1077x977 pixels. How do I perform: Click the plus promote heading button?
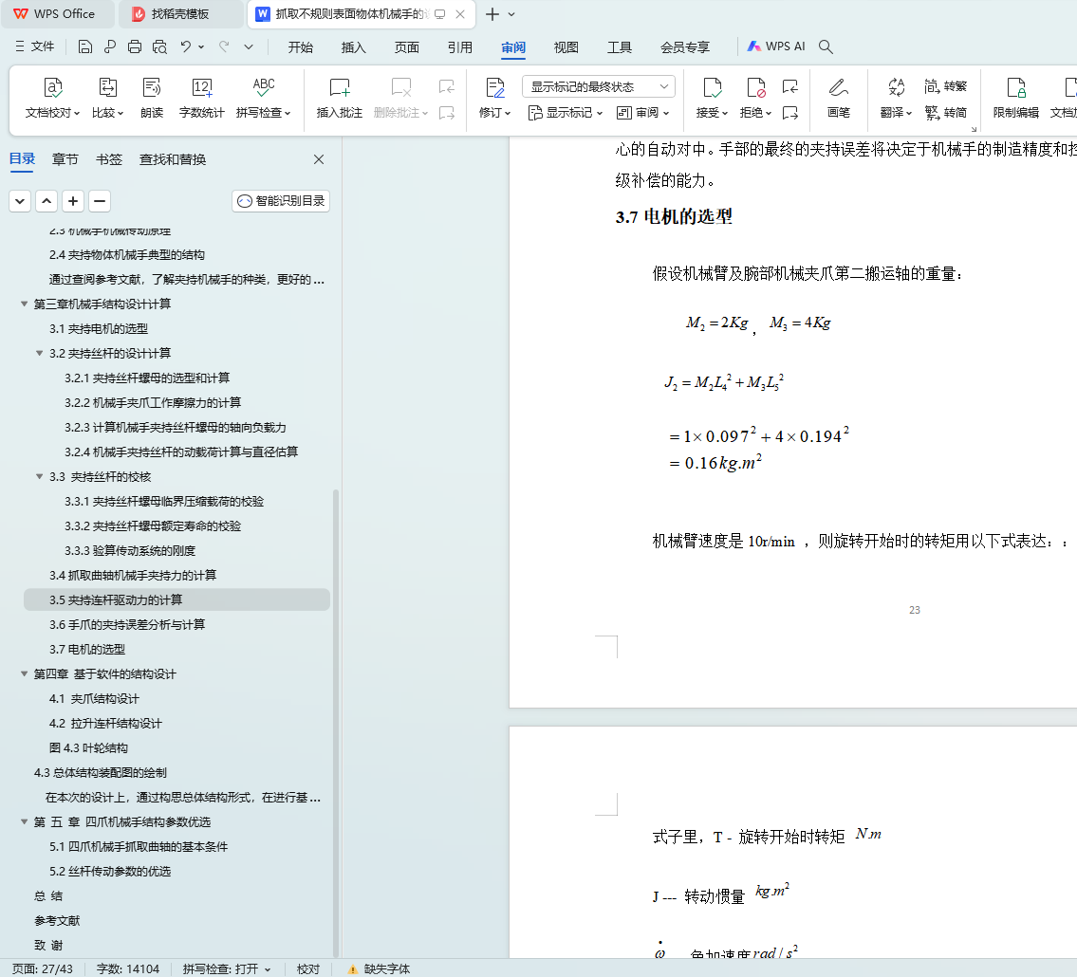pyautogui.click(x=73, y=201)
